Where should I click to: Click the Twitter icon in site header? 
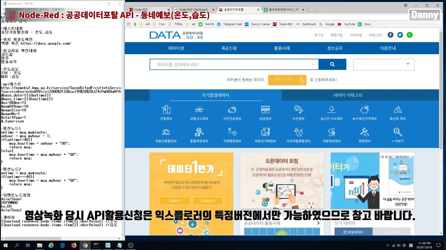tap(400, 35)
